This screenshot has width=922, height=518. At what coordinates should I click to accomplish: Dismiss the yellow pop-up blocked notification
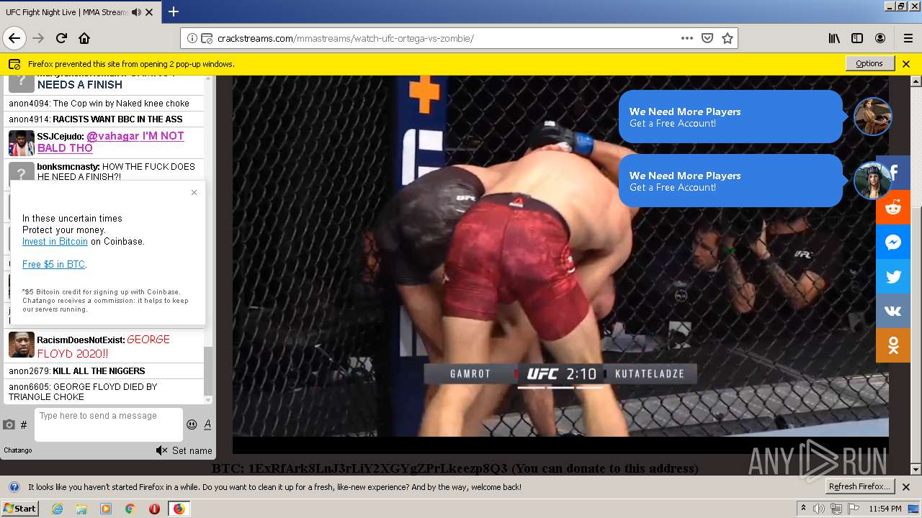pyautogui.click(x=906, y=63)
